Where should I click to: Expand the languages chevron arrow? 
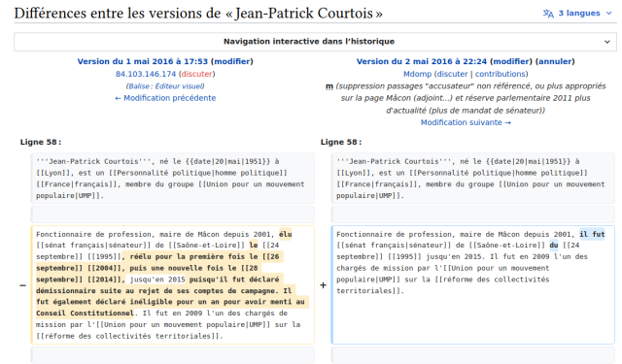click(609, 13)
